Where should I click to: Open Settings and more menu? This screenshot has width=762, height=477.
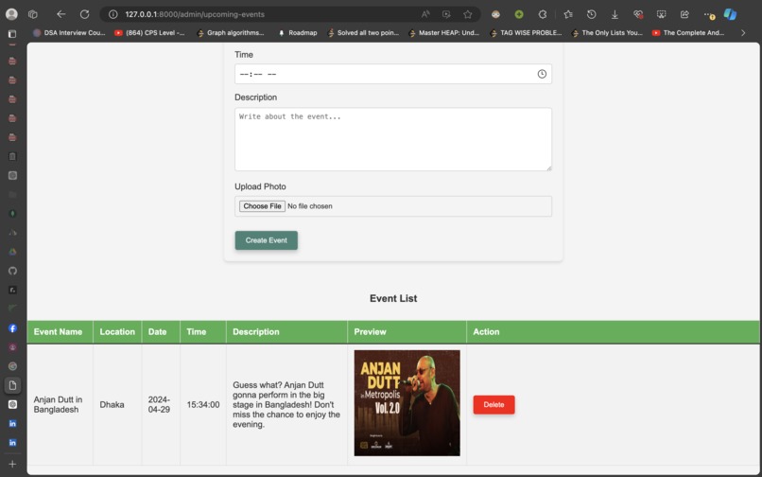click(708, 14)
